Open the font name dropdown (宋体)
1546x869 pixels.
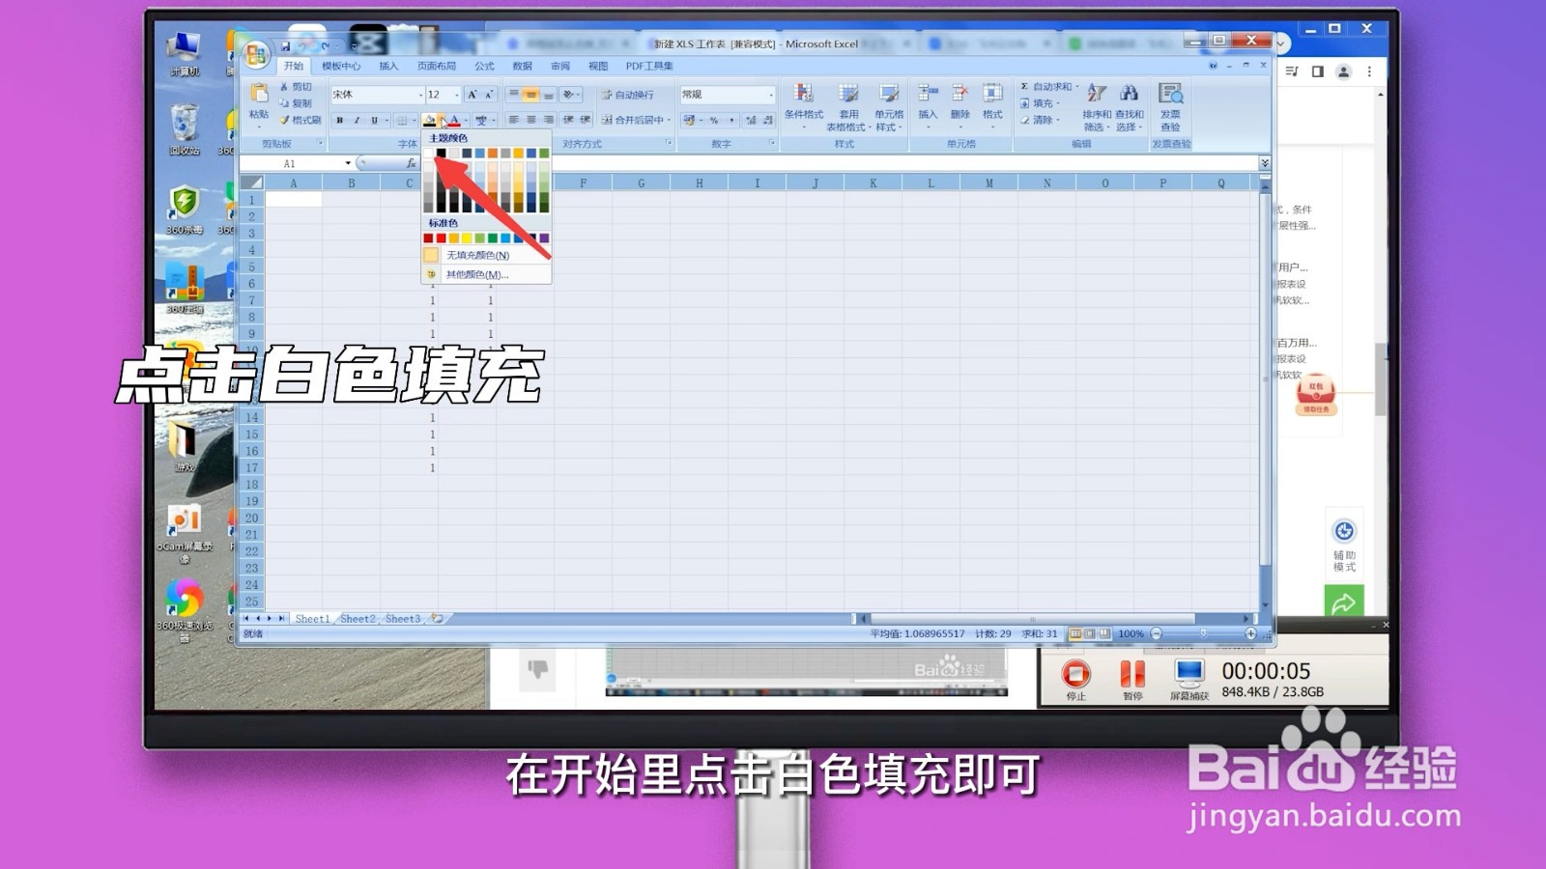[420, 95]
